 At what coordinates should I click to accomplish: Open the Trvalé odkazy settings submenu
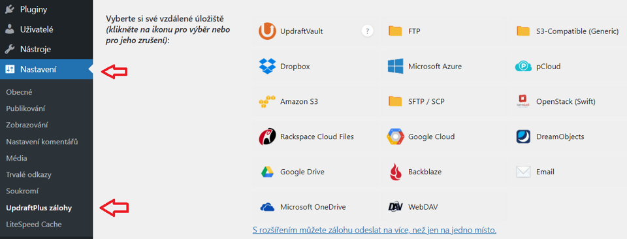coord(29,174)
